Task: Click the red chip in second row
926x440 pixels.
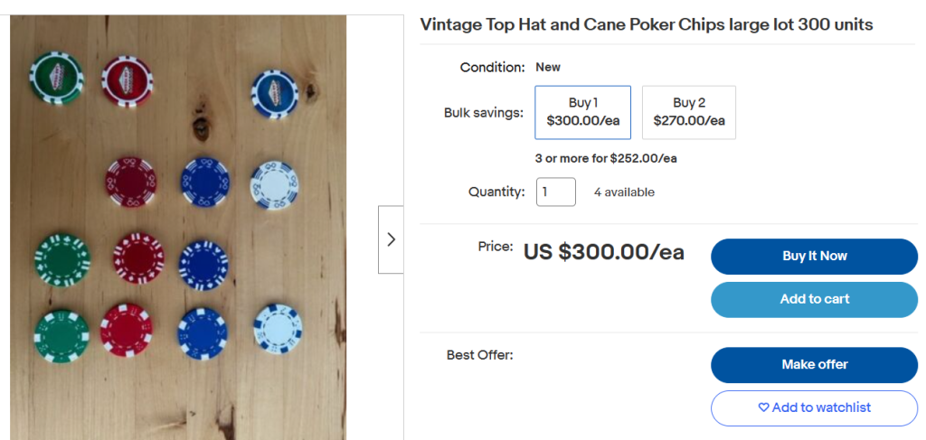Action: point(131,182)
